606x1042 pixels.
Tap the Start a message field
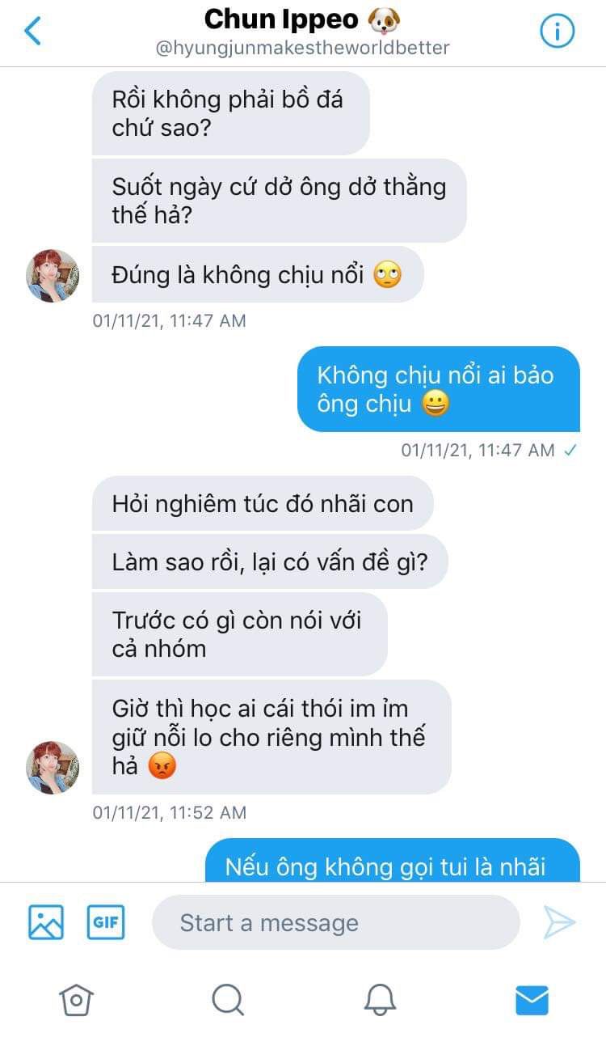(x=335, y=922)
